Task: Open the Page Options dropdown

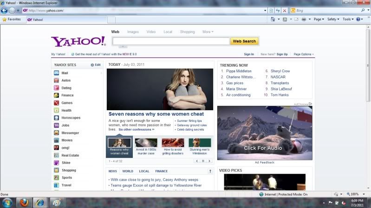Action: (304, 54)
